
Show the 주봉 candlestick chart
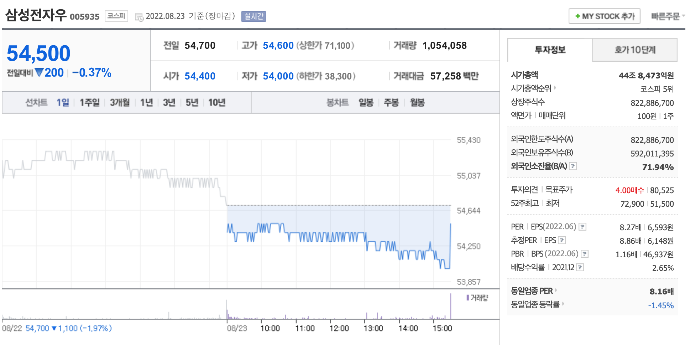[x=391, y=103]
